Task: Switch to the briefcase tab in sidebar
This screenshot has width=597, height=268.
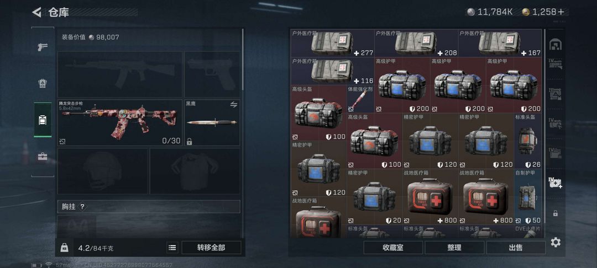Action: (42, 157)
